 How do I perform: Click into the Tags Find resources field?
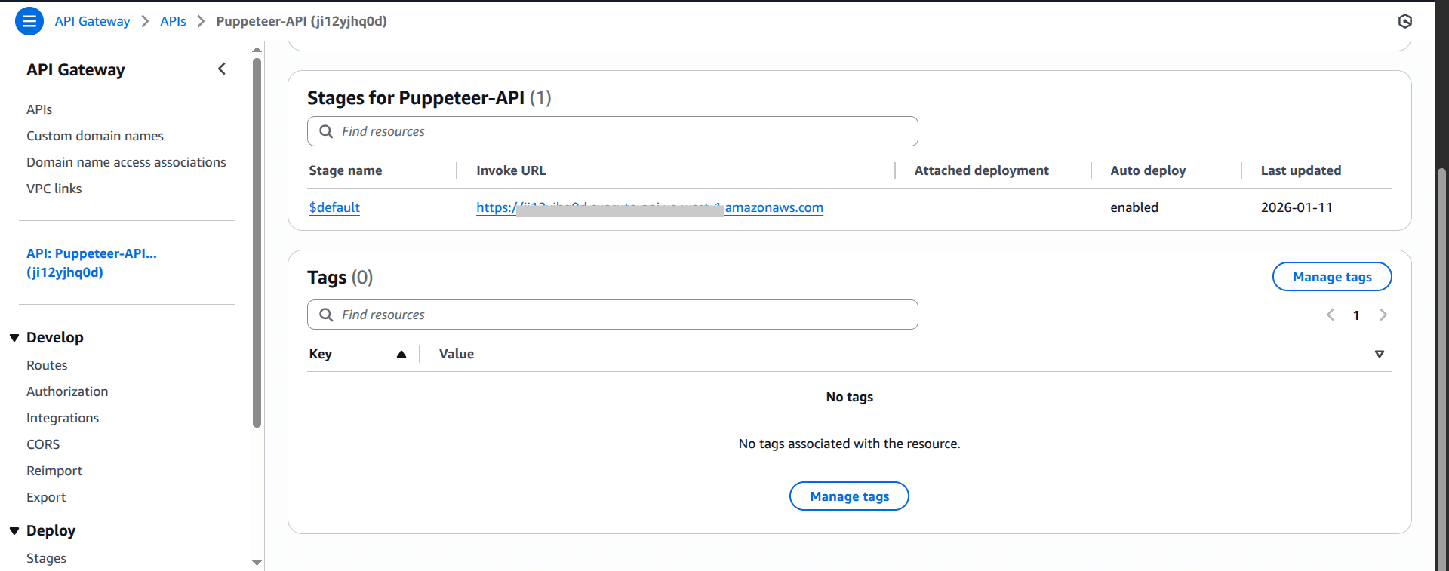[x=611, y=315]
